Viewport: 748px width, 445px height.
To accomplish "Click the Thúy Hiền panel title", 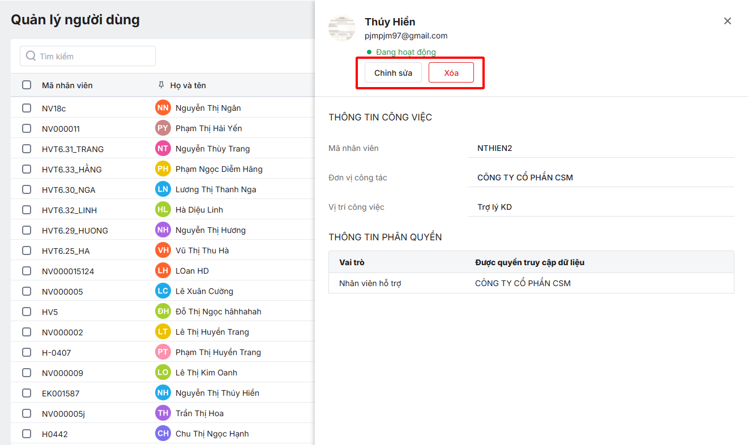I will (390, 22).
